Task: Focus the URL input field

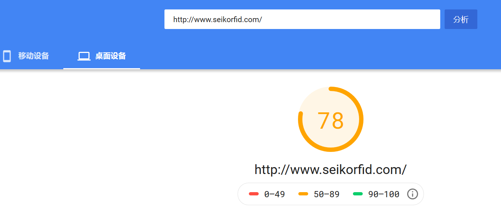Action: pyautogui.click(x=302, y=19)
